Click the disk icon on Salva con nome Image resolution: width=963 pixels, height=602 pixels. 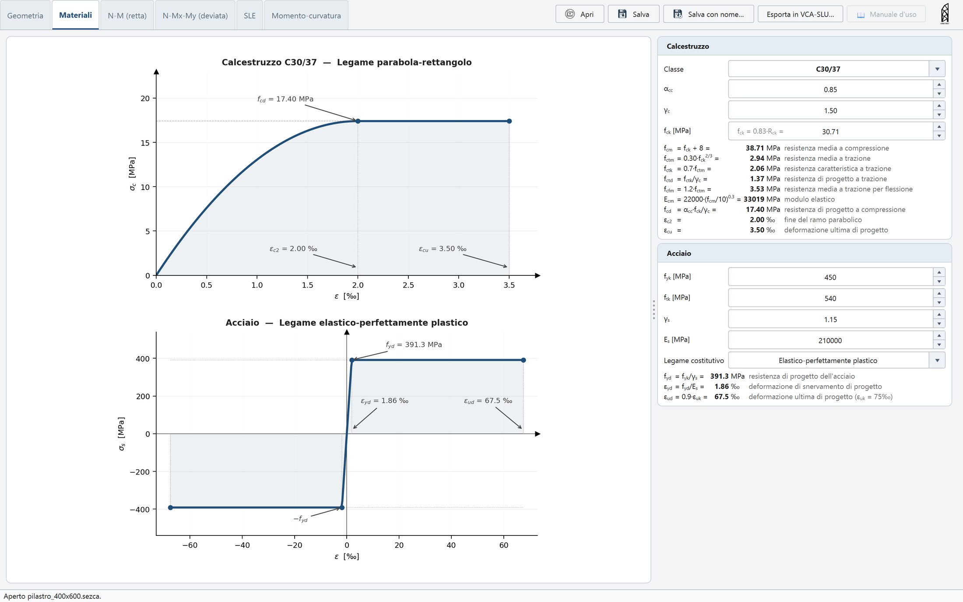[678, 14]
